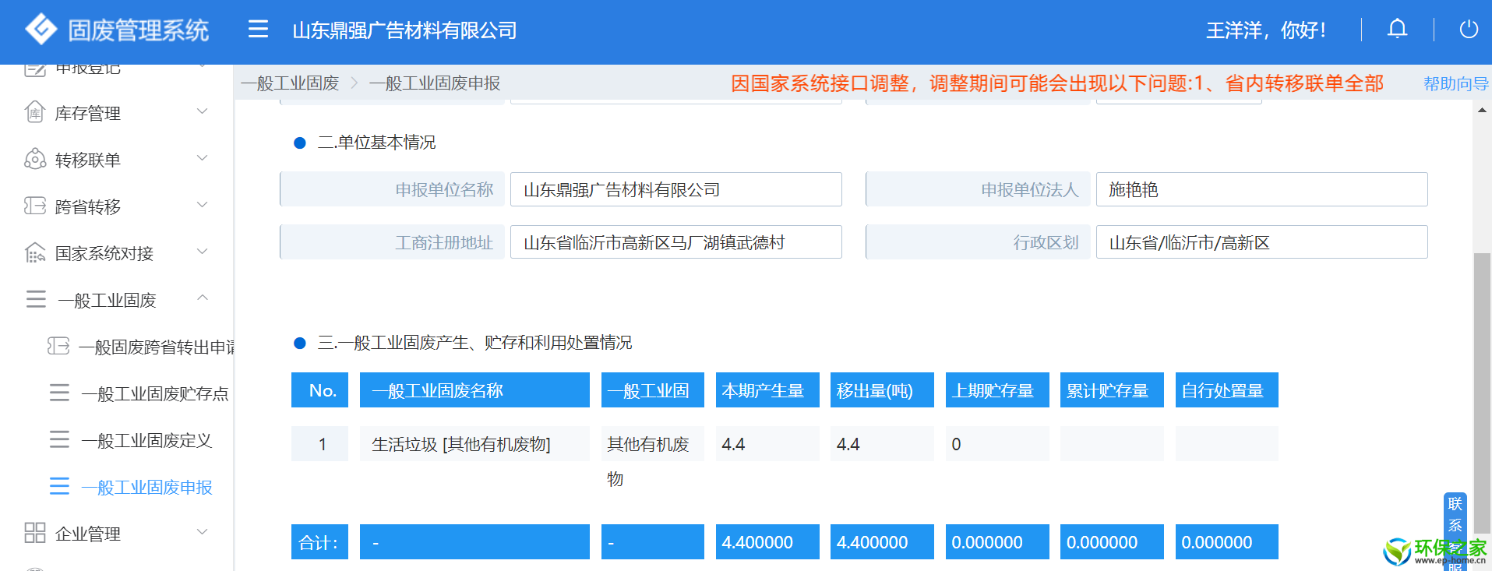Open 一般工业固废贮存点 menu item
Viewport: 1492px width, 571px height.
(154, 394)
